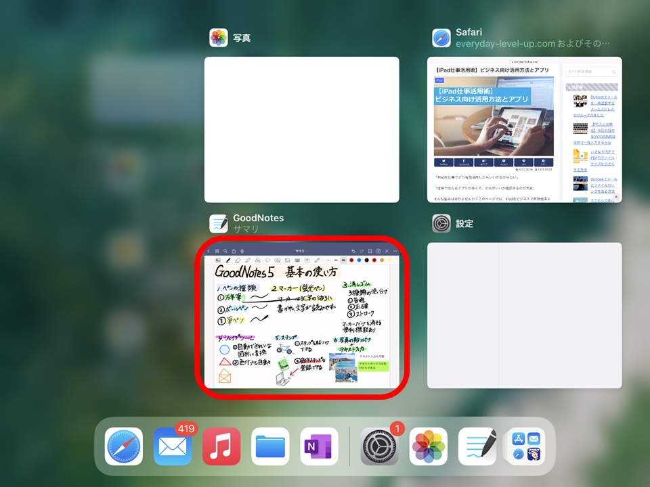Tap the add page icon in GoodNotes
This screenshot has height=487, width=650.
(x=378, y=251)
